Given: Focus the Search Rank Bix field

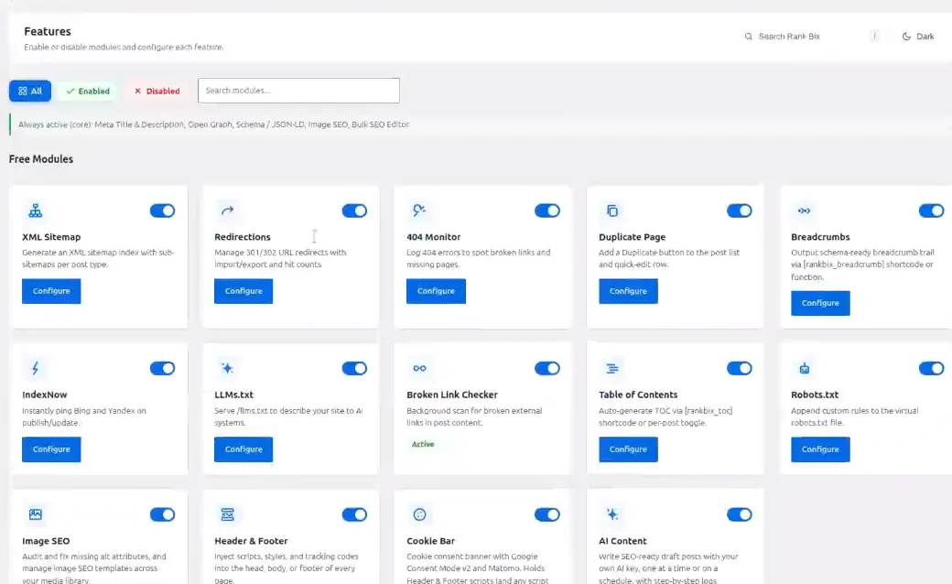Looking at the screenshot, I should (x=810, y=37).
